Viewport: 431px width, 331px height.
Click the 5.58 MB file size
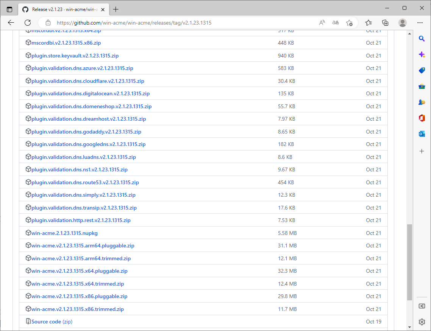click(287, 233)
